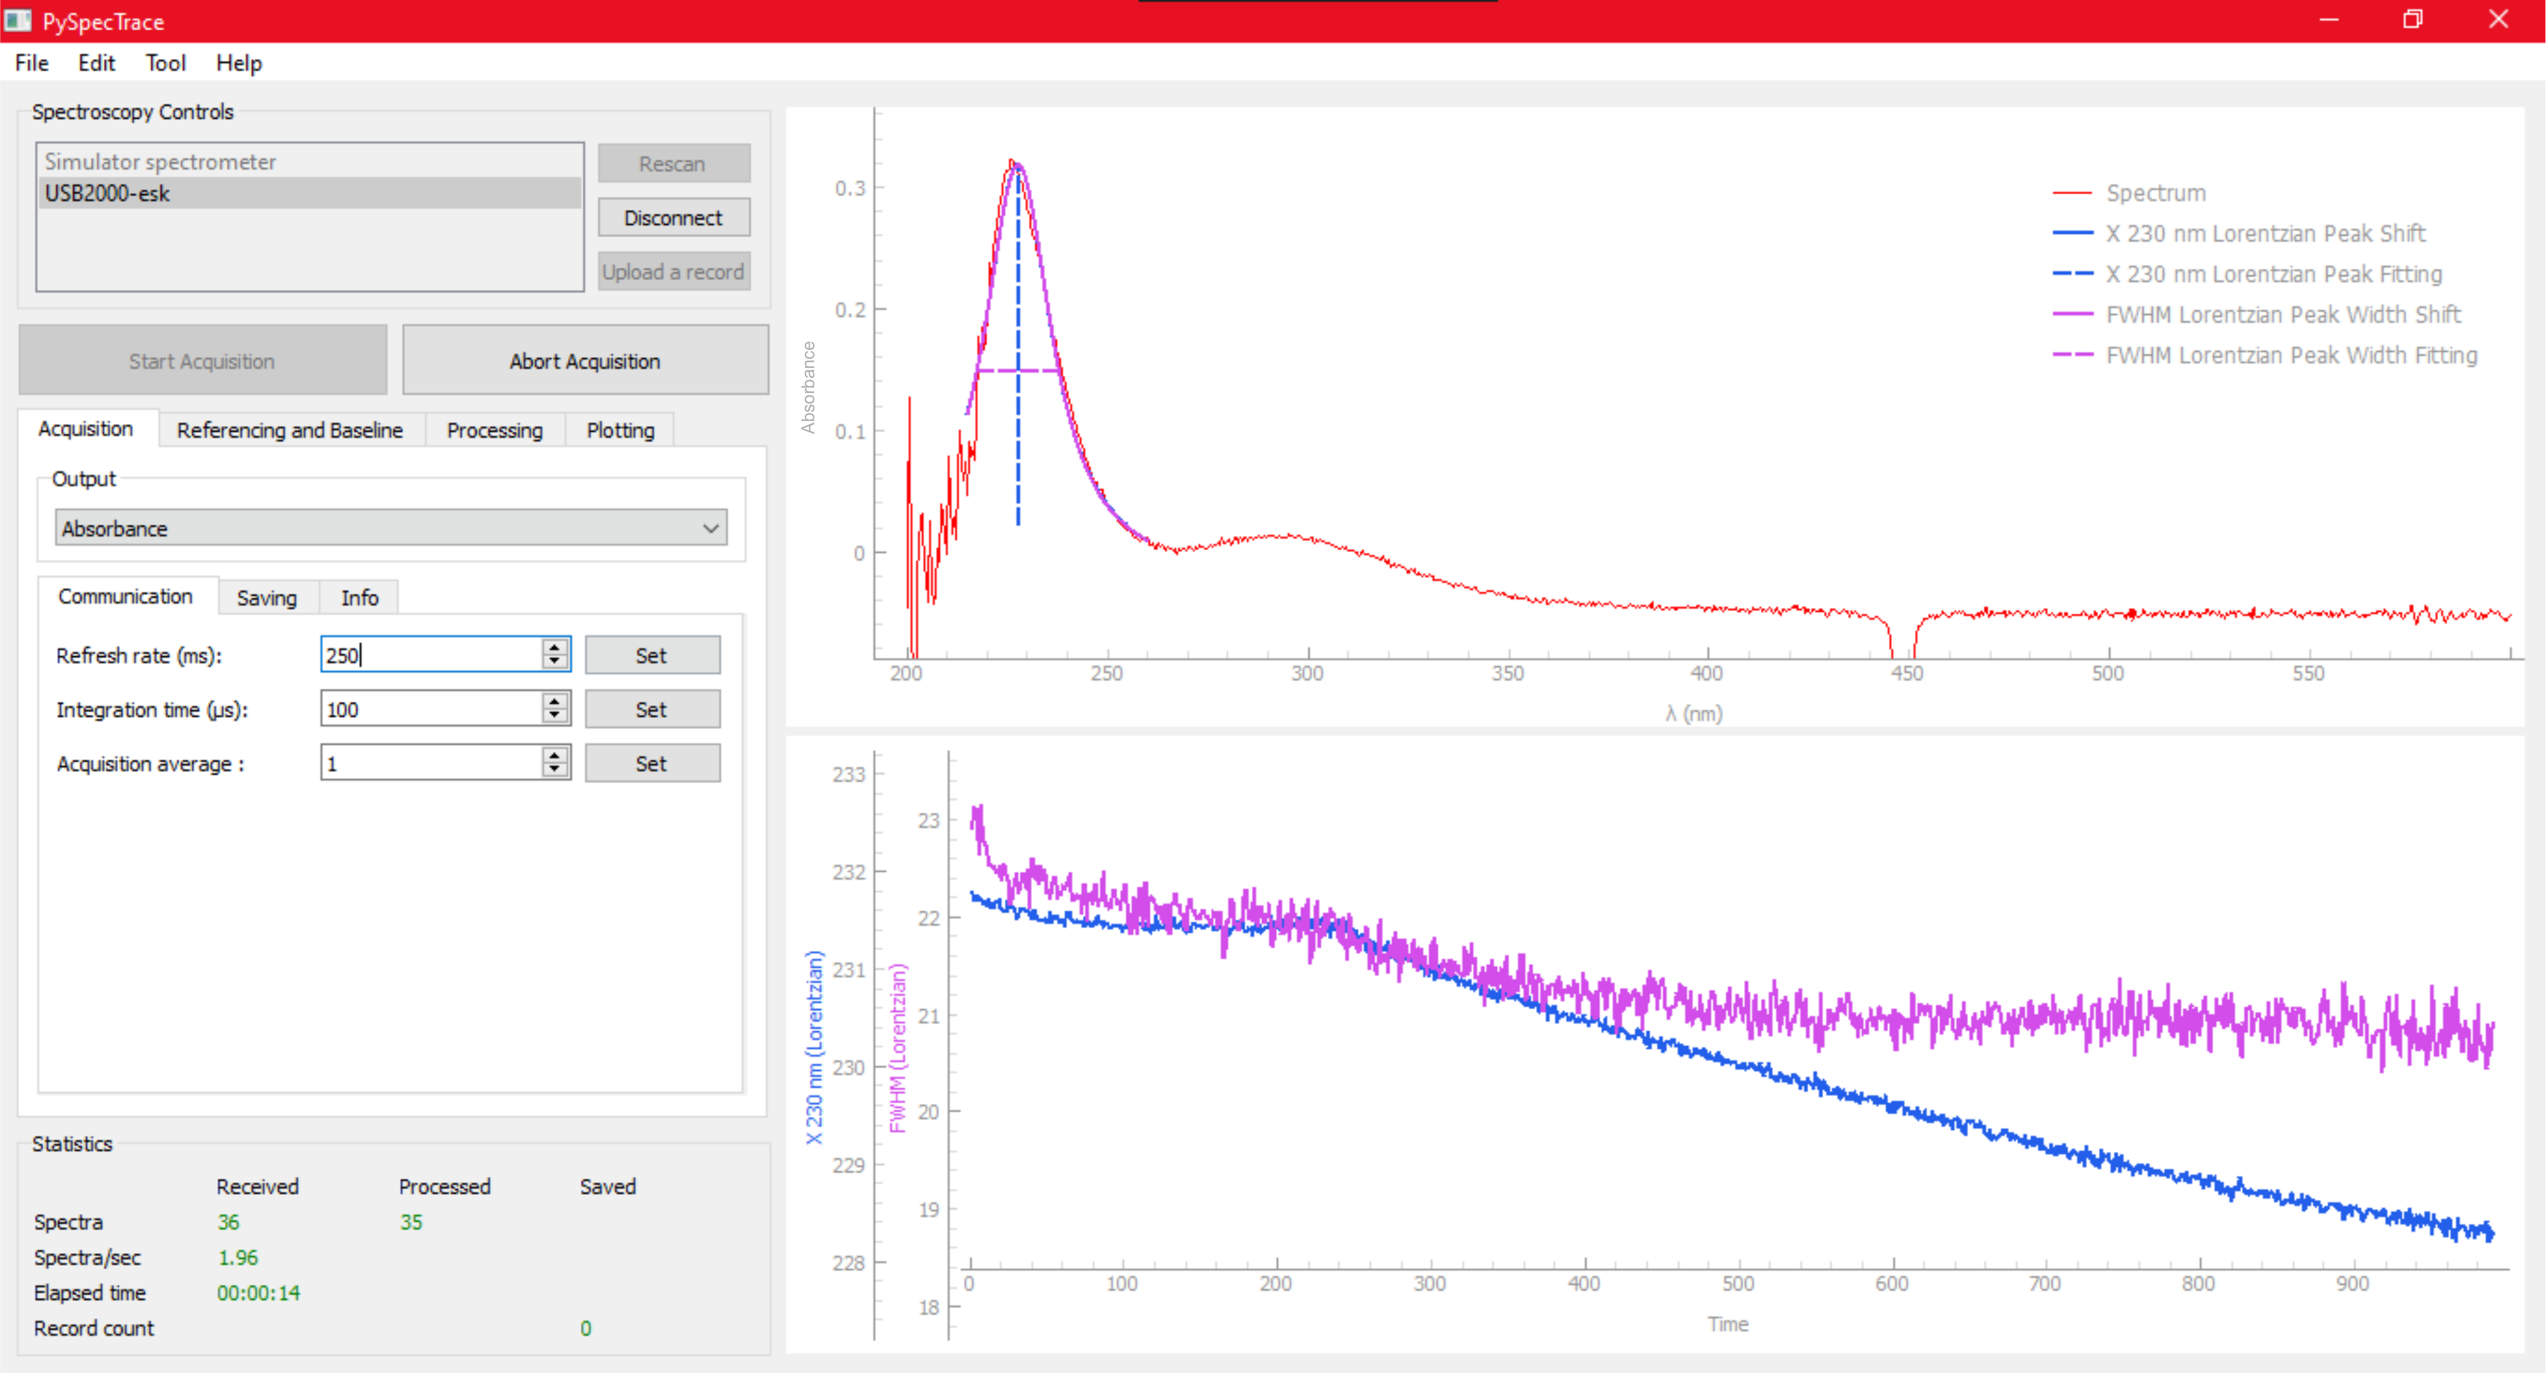2546x1373 pixels.
Task: Click the solid magenta Width Shift legend swatch
Action: point(2073,314)
